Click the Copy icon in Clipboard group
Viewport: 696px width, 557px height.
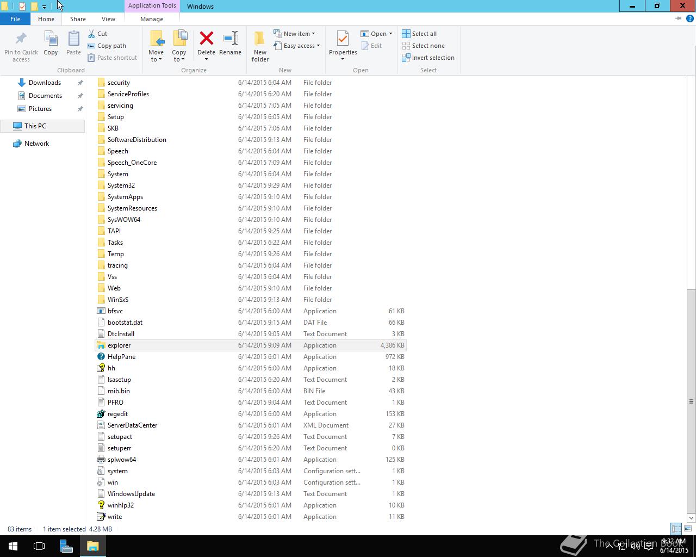[x=51, y=39]
